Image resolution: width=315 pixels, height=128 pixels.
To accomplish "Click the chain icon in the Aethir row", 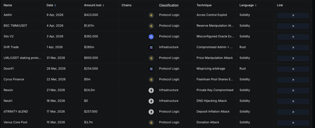I will tap(151, 15).
